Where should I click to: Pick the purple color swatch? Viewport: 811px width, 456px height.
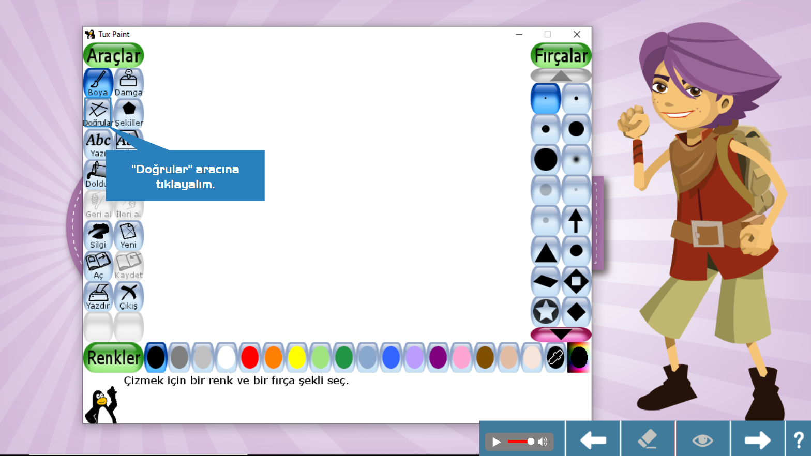click(438, 357)
